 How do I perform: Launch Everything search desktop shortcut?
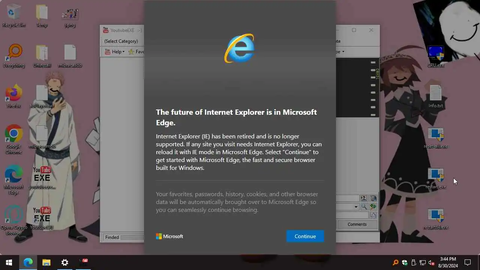(14, 56)
